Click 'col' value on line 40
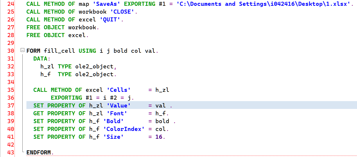Image resolution: width=357 pixels, height=157 pixels. [161, 129]
